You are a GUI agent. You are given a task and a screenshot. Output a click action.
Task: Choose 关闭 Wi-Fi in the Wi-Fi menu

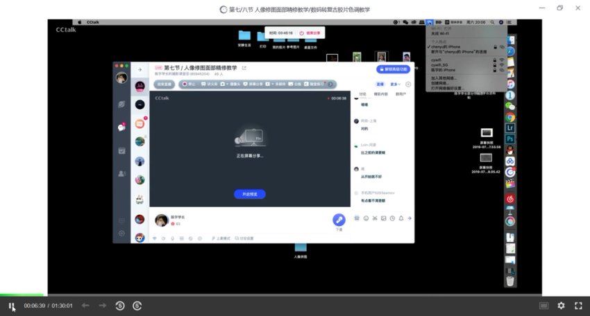click(440, 33)
